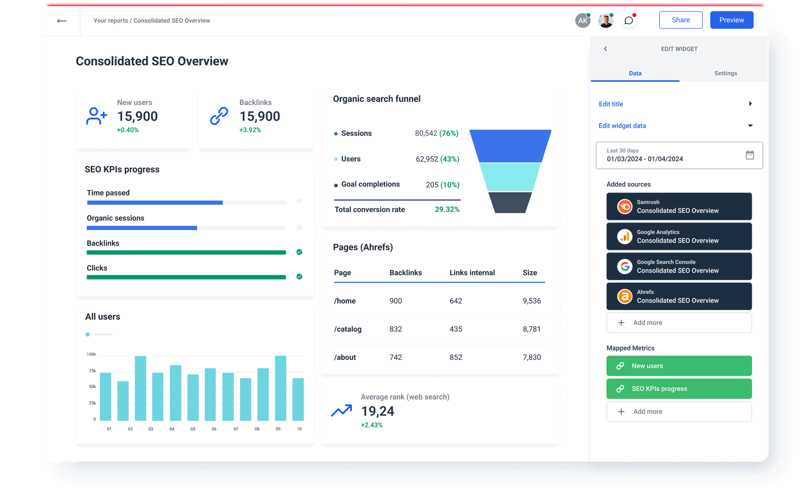Click the Preview button
Viewport: 811px width, 493px height.
coord(731,20)
